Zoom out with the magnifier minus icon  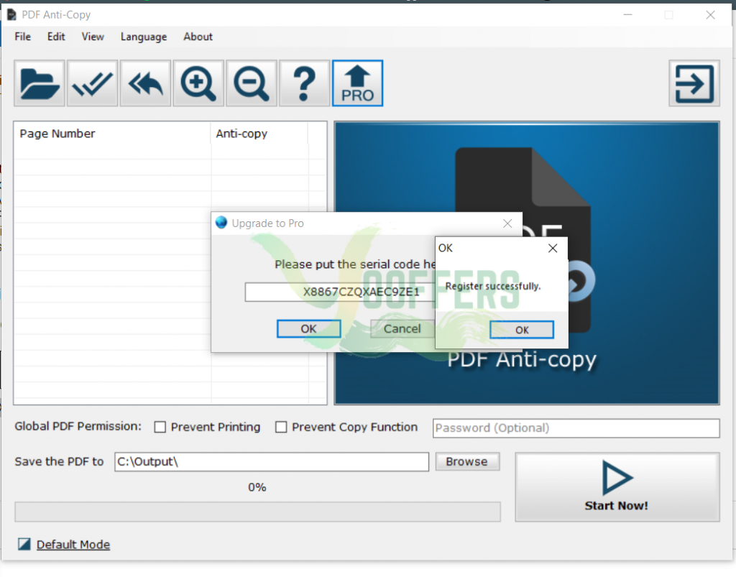252,83
